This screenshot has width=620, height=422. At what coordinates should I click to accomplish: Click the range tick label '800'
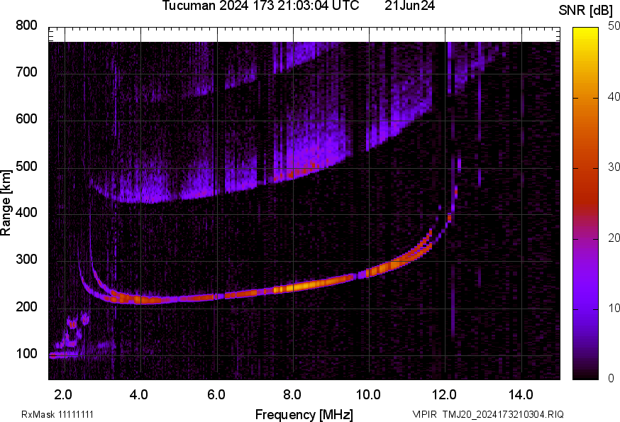pos(26,26)
